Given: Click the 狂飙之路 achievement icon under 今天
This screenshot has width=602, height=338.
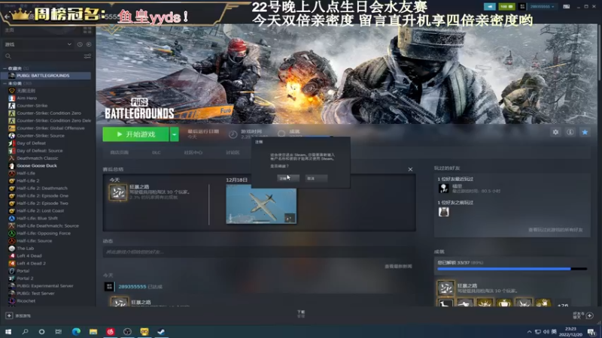Looking at the screenshot, I should tap(118, 192).
